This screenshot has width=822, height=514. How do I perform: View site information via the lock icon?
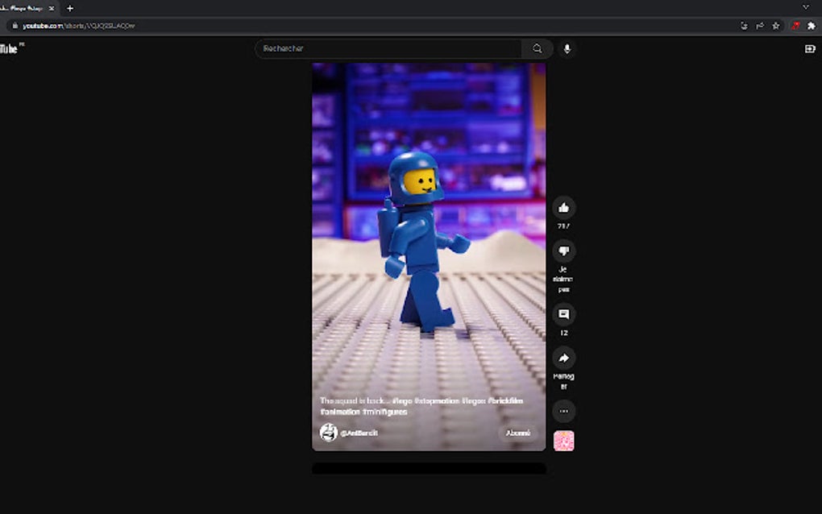tap(15, 26)
